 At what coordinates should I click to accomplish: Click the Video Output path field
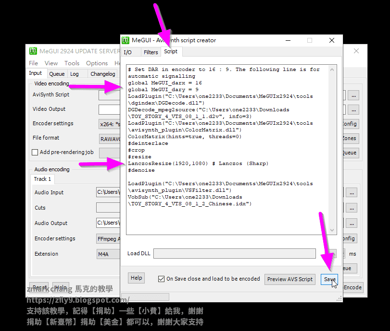click(110, 110)
